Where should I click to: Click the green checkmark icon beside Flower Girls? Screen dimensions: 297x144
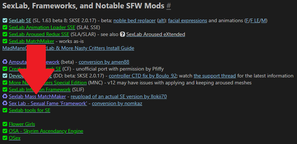pyautogui.click(x=5, y=124)
